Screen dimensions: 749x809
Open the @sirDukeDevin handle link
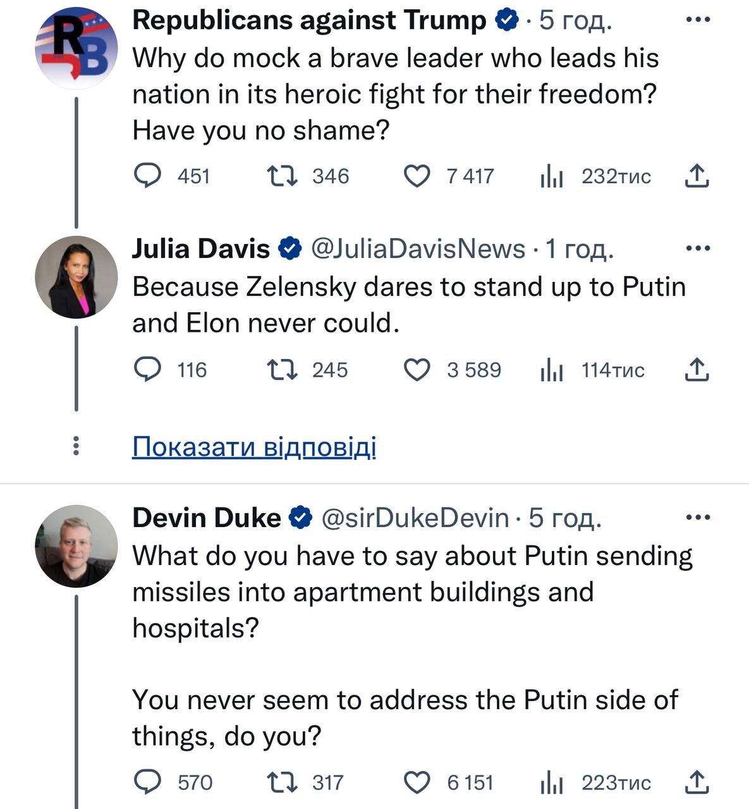coord(415,518)
